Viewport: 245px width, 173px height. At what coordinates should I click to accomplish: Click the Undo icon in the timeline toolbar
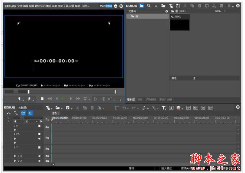[x=124, y=108]
